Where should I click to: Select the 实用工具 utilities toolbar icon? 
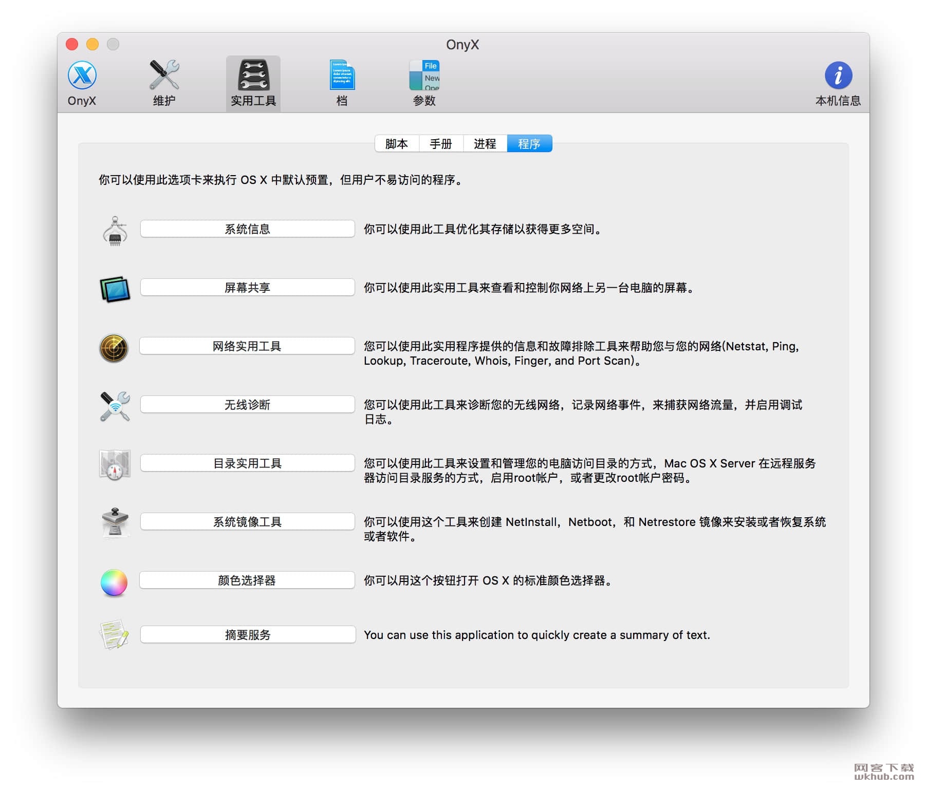(253, 83)
